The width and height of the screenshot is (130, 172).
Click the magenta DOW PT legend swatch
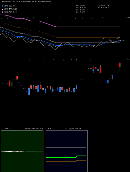[3, 12]
